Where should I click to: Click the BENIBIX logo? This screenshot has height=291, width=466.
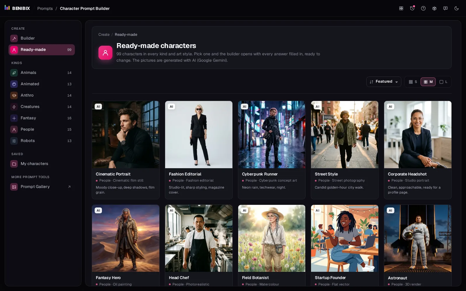[17, 8]
